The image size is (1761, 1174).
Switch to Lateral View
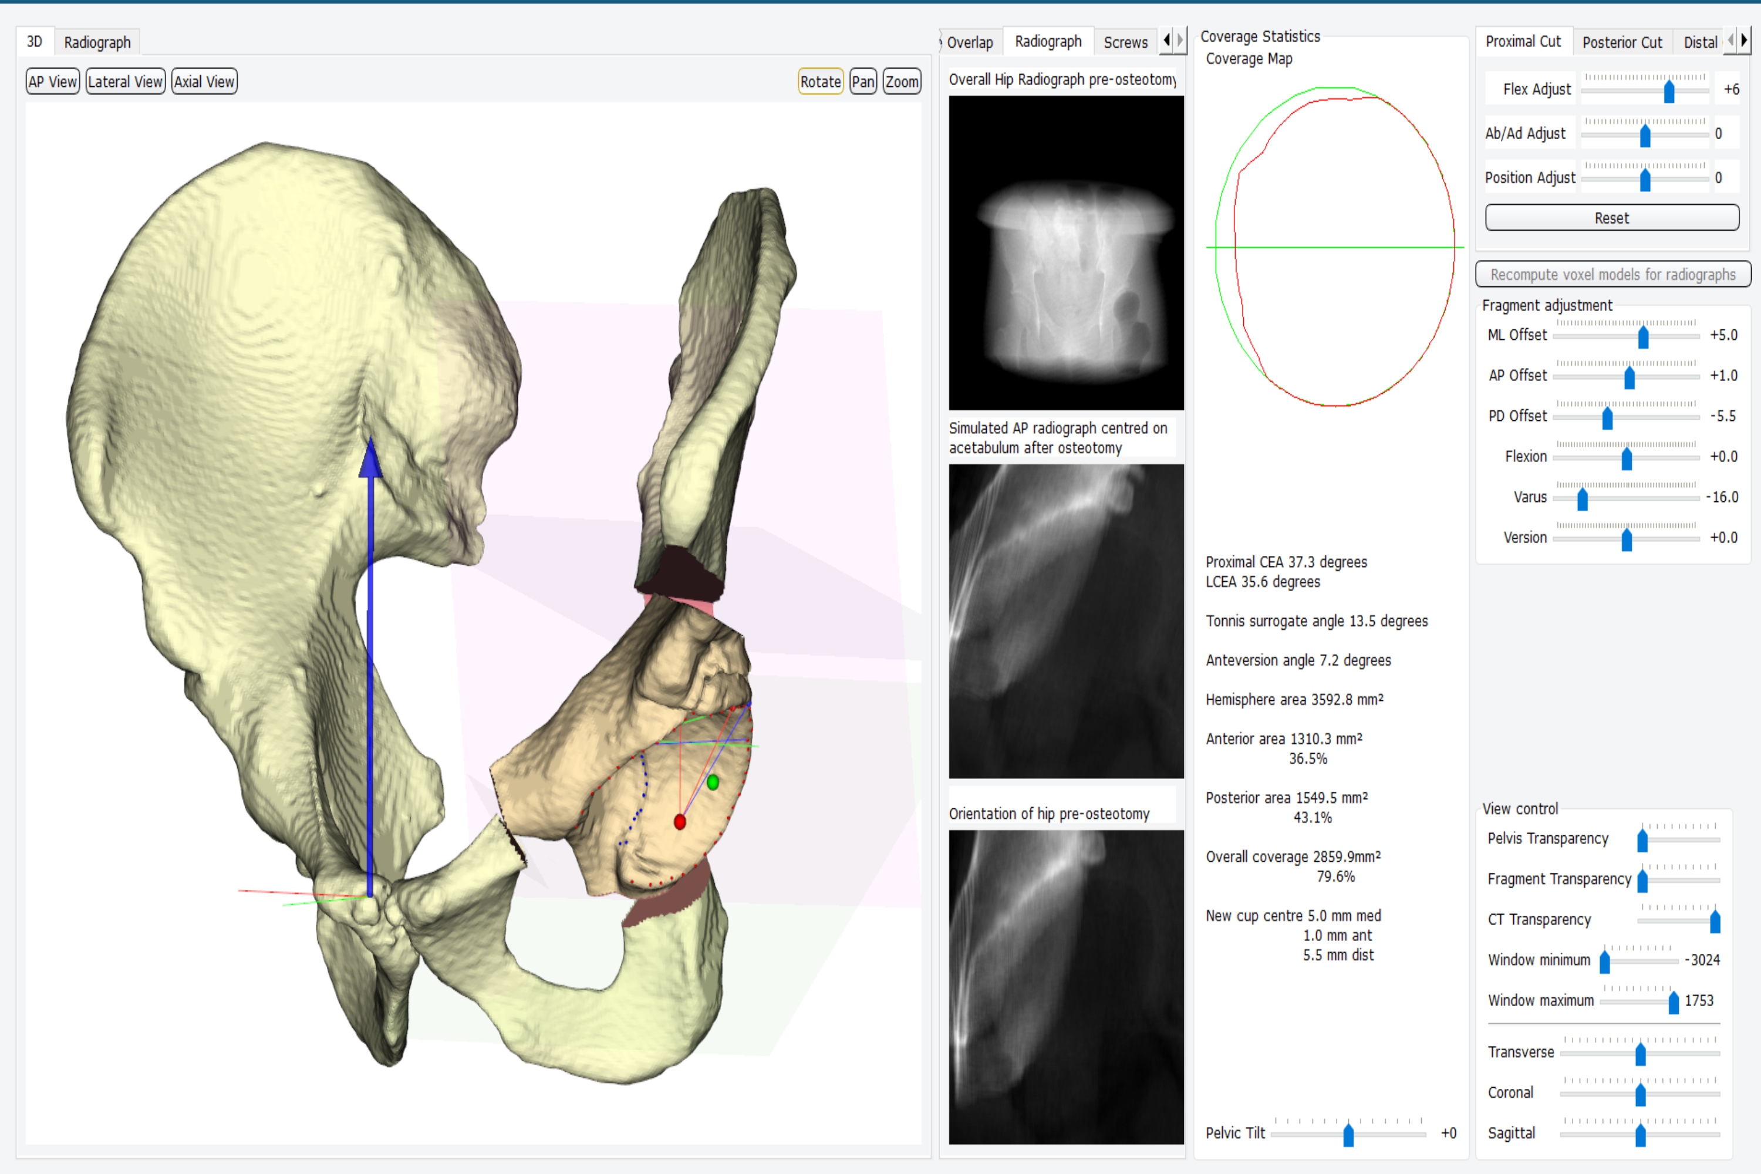125,82
